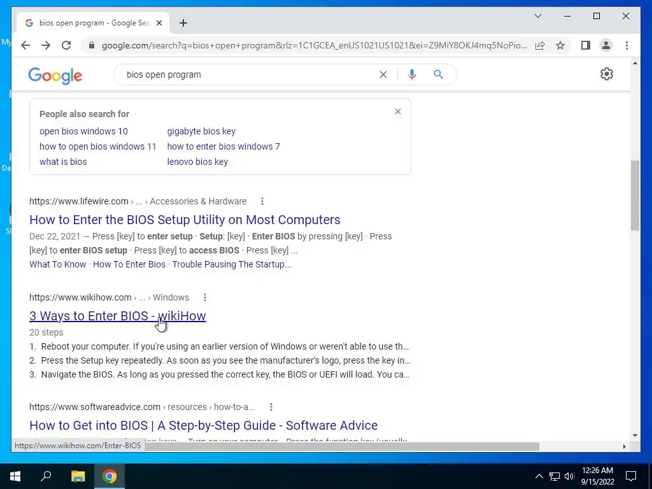View site info via the address bar padlock icon
The height and width of the screenshot is (489, 652).
click(92, 45)
